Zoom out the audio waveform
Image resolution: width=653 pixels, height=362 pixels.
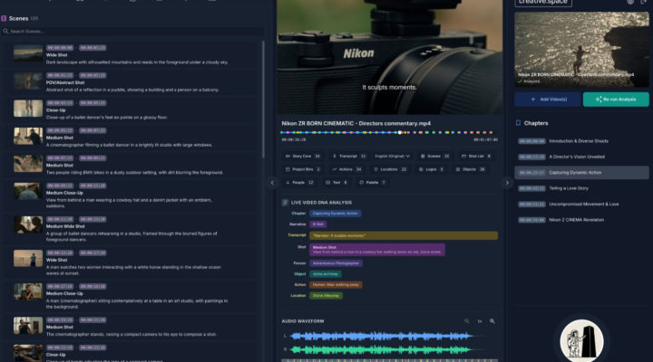point(467,321)
